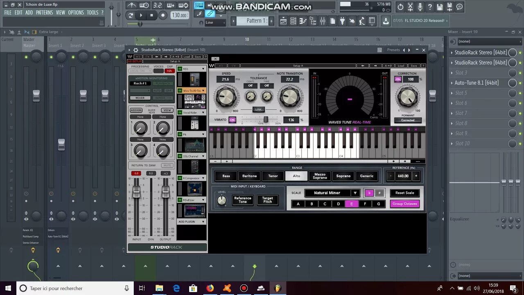Open RCompressor slot dropdown arrow
Viewport: 524px width, 295px height.
tap(203, 178)
